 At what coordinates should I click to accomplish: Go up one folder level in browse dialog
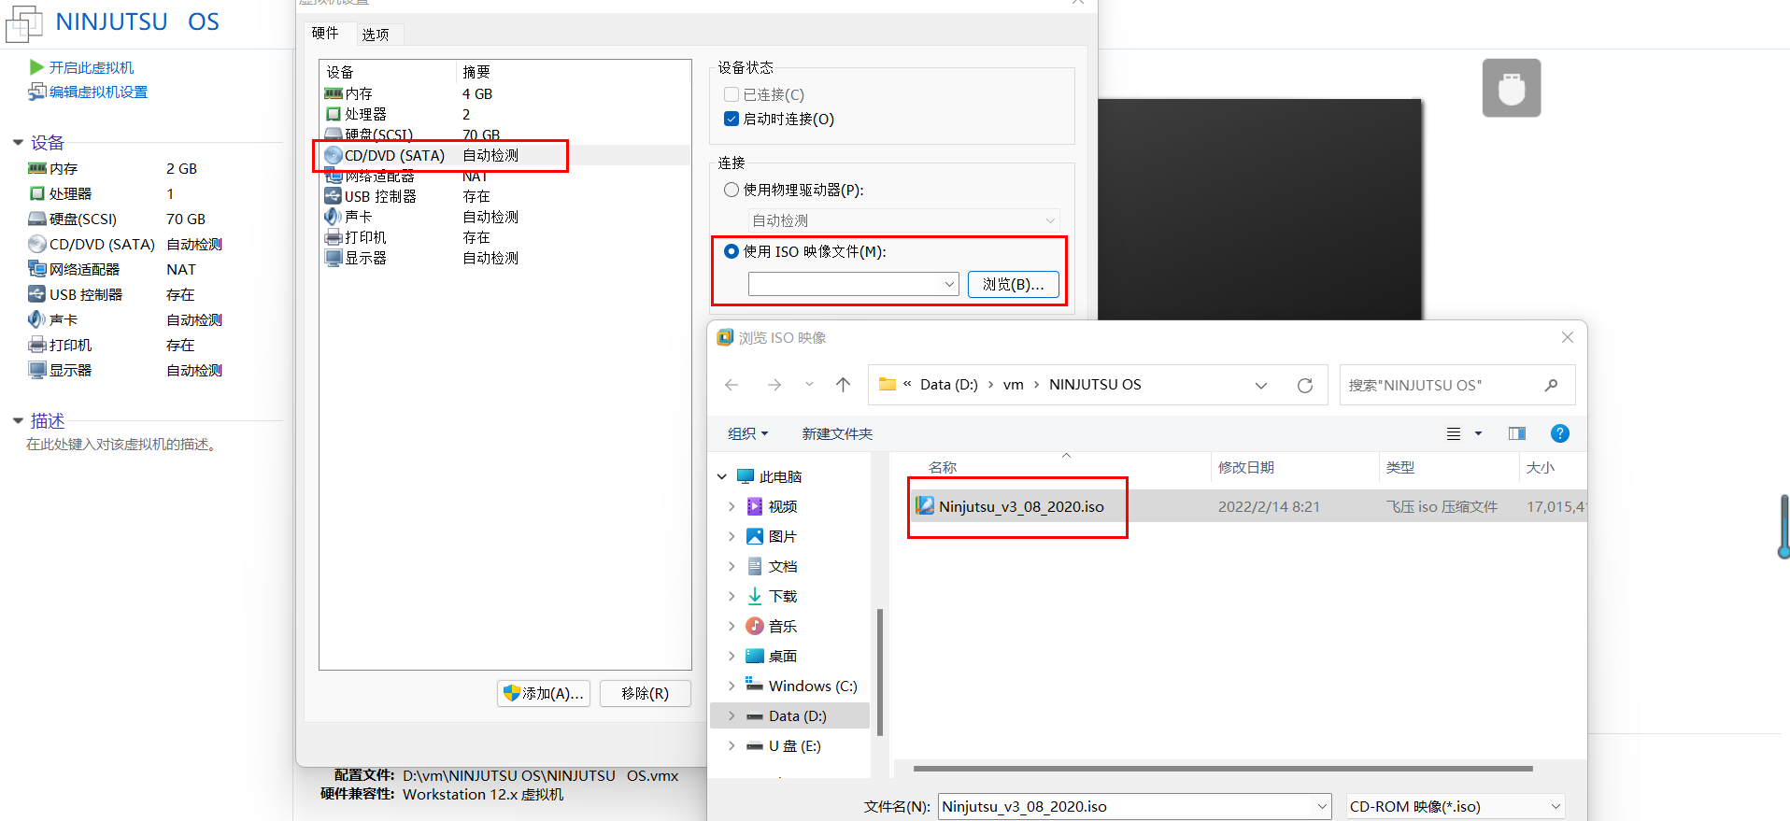pos(843,385)
